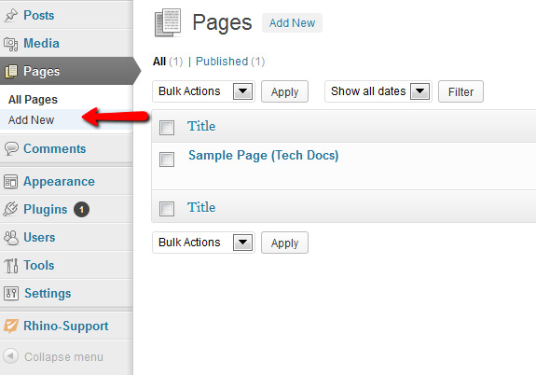Open the Published filter link
Screen dimensions: 536x375
(222, 62)
